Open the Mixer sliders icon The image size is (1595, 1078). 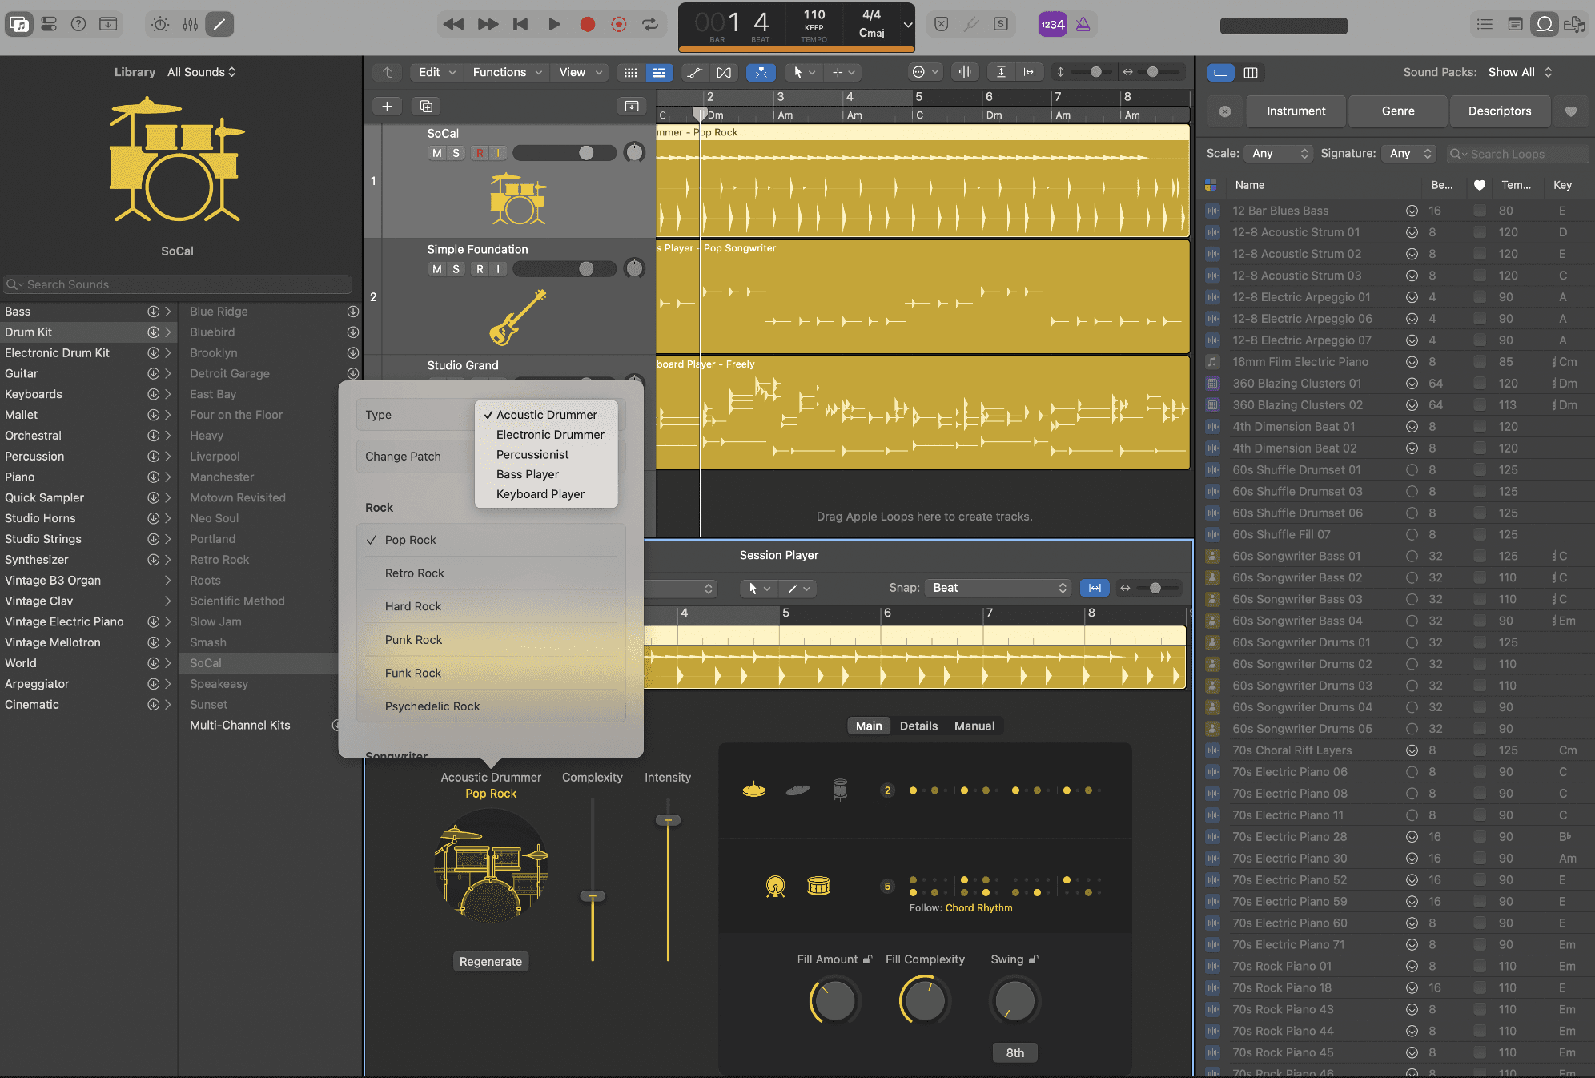click(190, 24)
